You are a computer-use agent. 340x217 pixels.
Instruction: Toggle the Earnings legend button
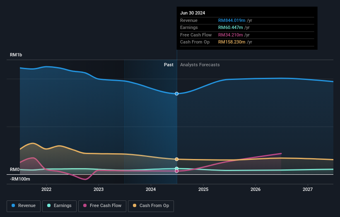point(59,206)
